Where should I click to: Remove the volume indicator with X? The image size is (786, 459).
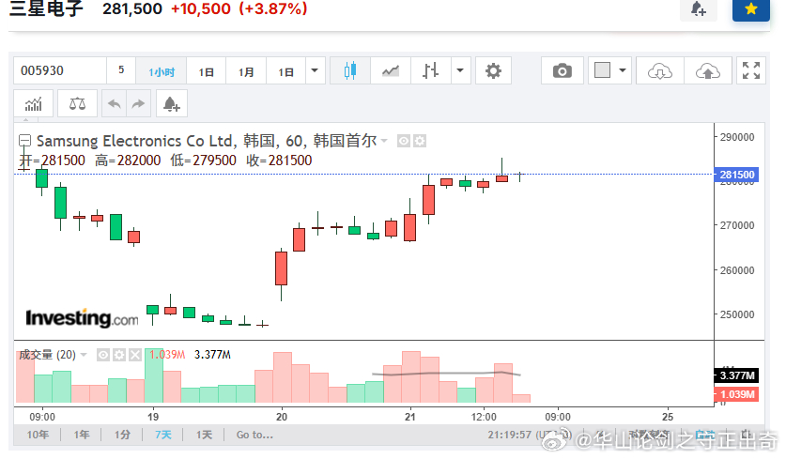[135, 355]
